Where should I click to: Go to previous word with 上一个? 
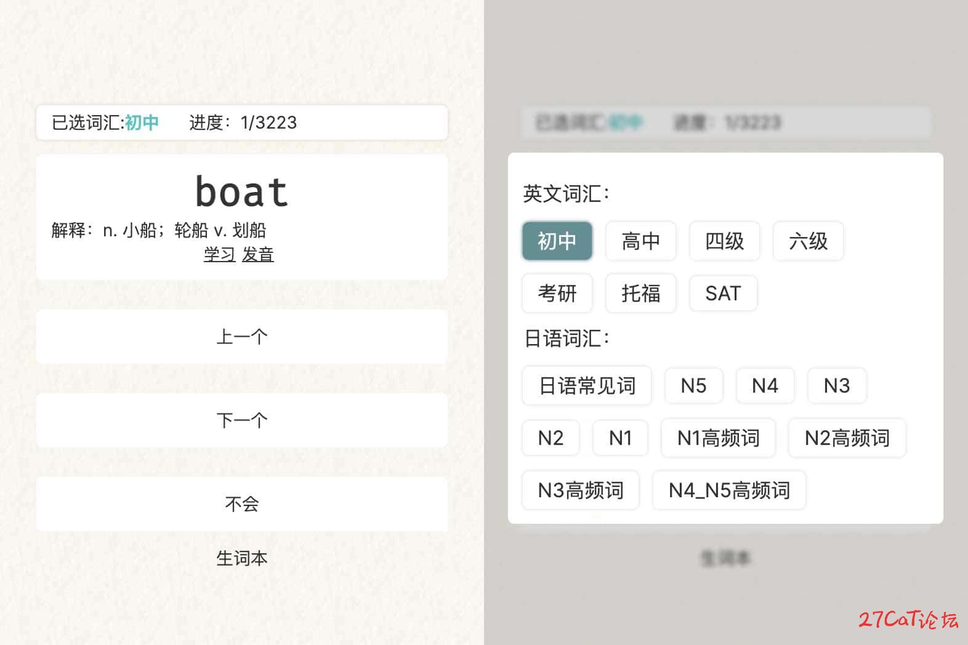pos(242,337)
